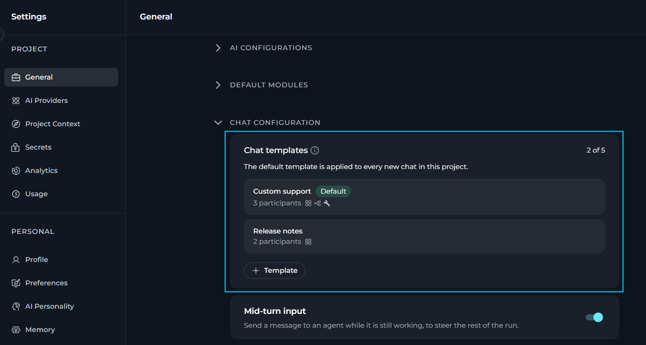
Task: Click the grid icon in Custom support row
Action: click(308, 203)
